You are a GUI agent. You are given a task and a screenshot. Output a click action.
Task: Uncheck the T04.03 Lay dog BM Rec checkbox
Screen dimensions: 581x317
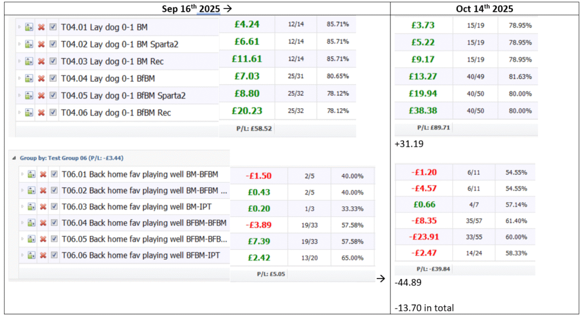[x=53, y=61]
